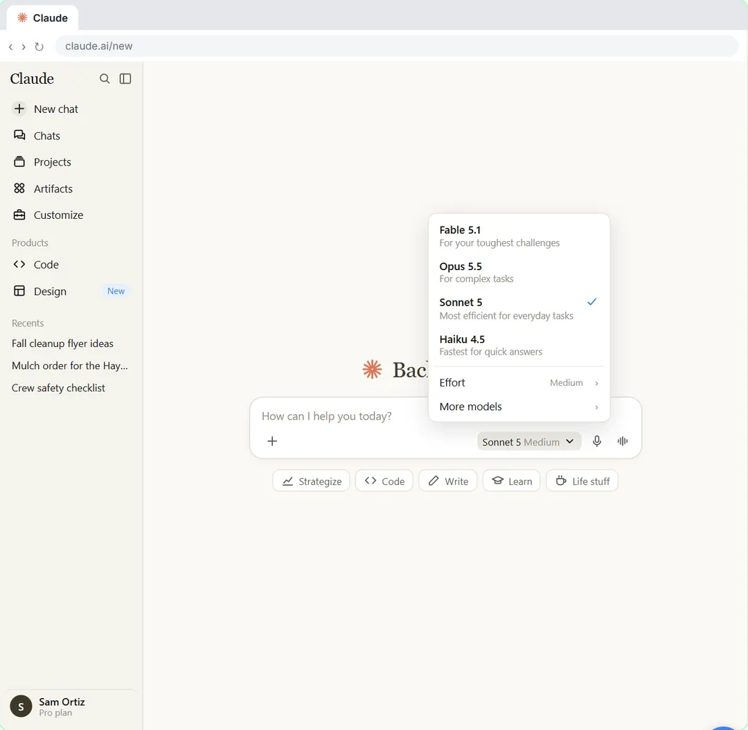The width and height of the screenshot is (748, 730).
Task: Select the Sonnet 5 model
Action: click(519, 309)
